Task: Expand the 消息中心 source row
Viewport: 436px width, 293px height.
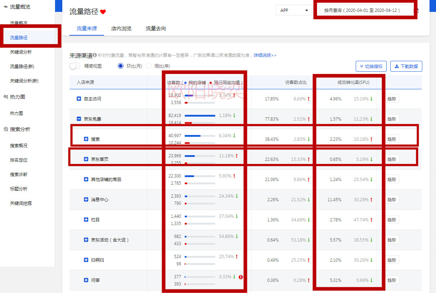Action: click(x=86, y=199)
